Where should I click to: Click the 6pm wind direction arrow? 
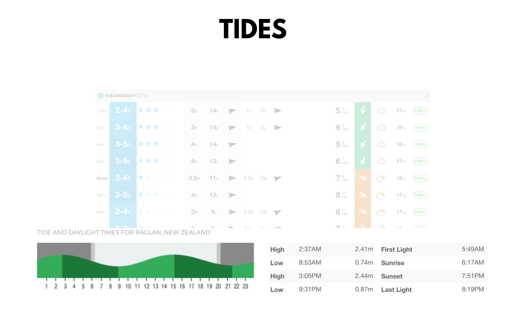(x=363, y=212)
